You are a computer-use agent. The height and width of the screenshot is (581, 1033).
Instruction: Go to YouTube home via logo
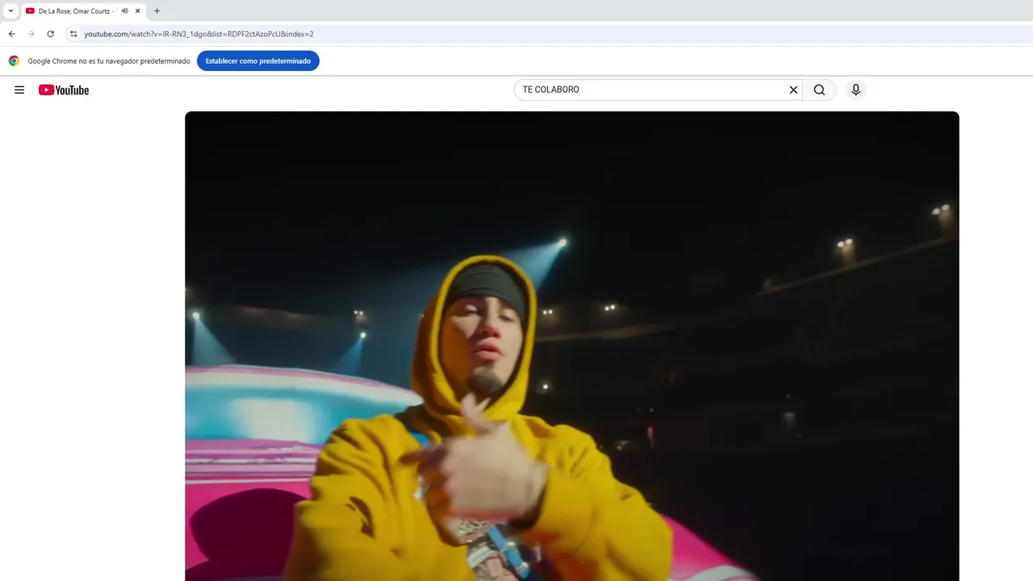click(64, 90)
